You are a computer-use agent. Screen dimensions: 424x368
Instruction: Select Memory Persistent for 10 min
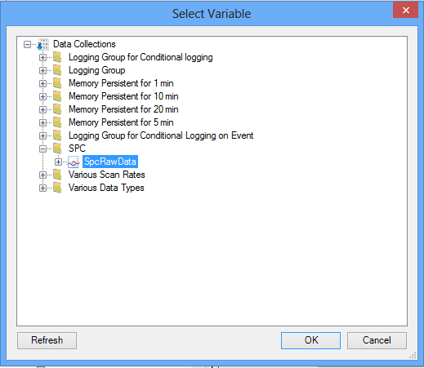point(123,96)
